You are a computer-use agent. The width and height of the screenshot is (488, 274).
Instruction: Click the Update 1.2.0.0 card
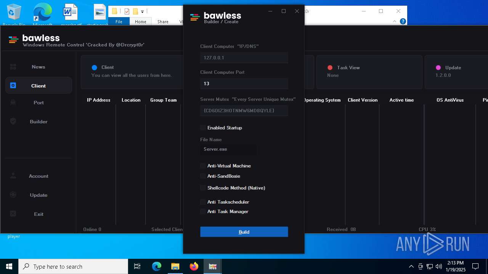[456, 72]
